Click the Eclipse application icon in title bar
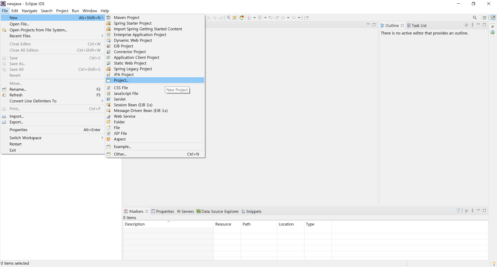The image size is (497, 267). coord(3,4)
